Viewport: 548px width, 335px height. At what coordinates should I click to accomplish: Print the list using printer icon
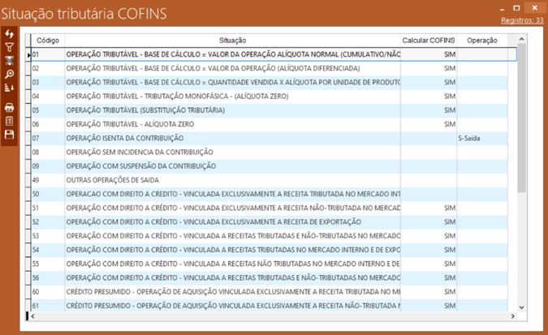tap(10, 107)
